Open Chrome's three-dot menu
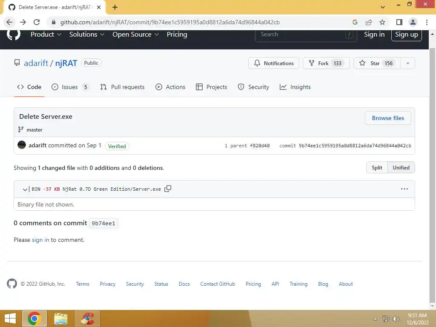Screen dimensions: 436x327 [x=427, y=22]
